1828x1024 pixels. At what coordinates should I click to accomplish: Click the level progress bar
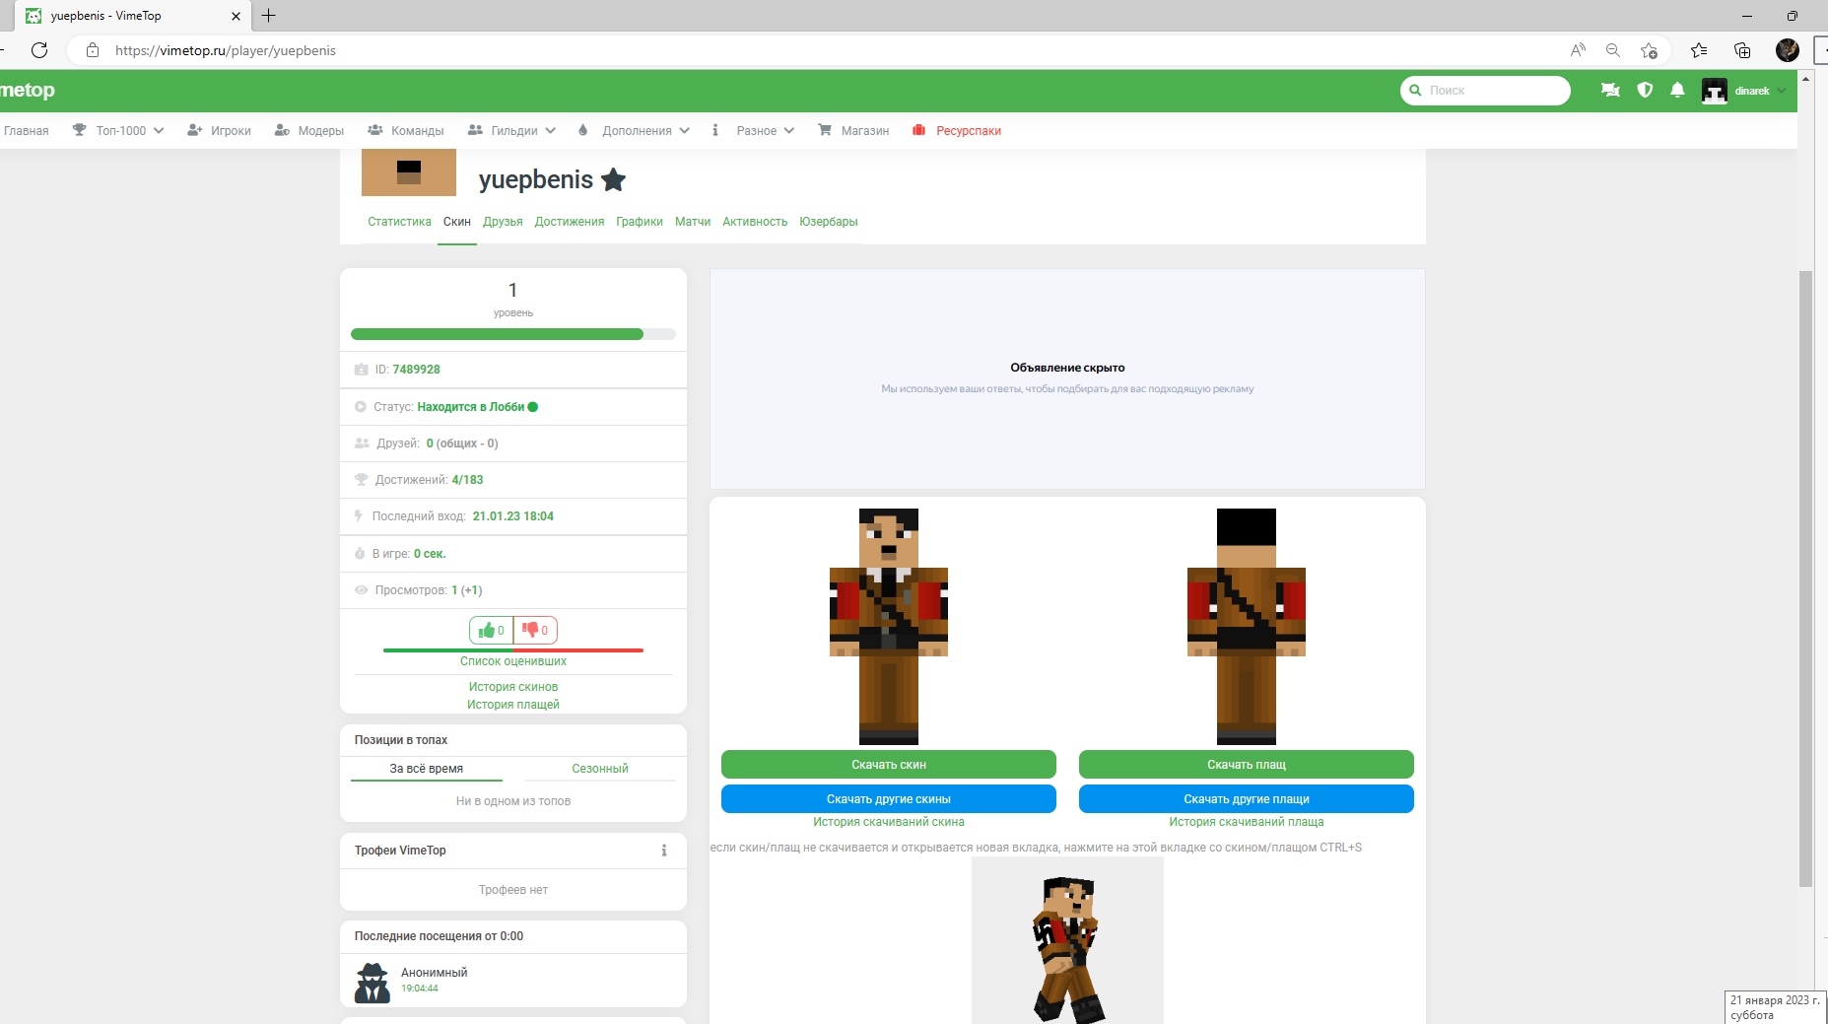(512, 334)
